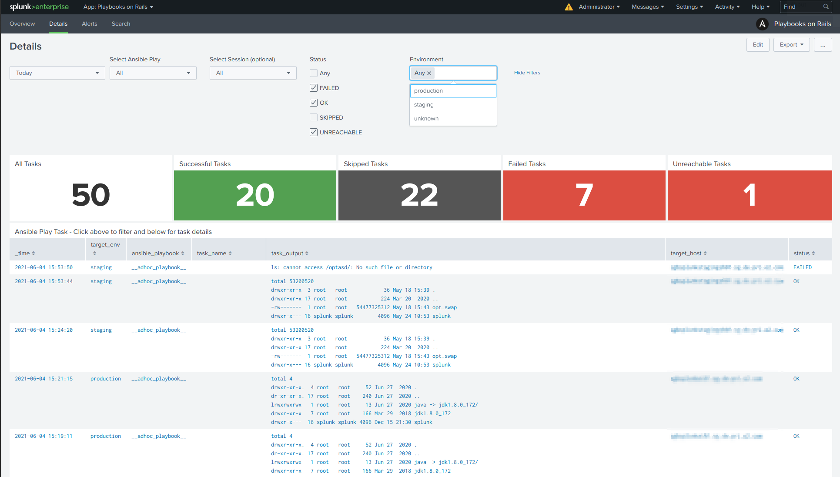The image size is (840, 477).
Task: Open the App: Playbooks on Rails menu
Action: pyautogui.click(x=118, y=7)
